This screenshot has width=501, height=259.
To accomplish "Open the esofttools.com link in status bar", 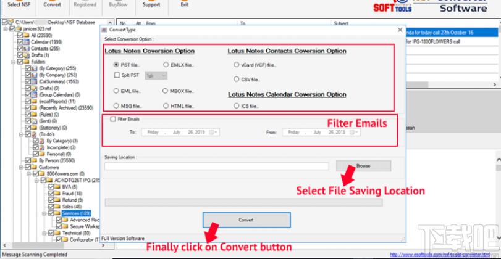I will [x=440, y=255].
